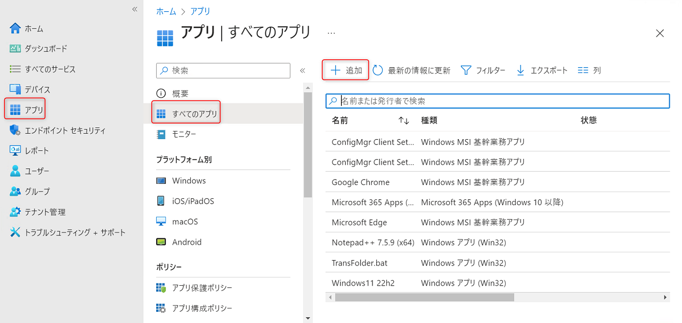Click the ホーム house icon in sidebar
The image size is (682, 323).
coord(15,28)
